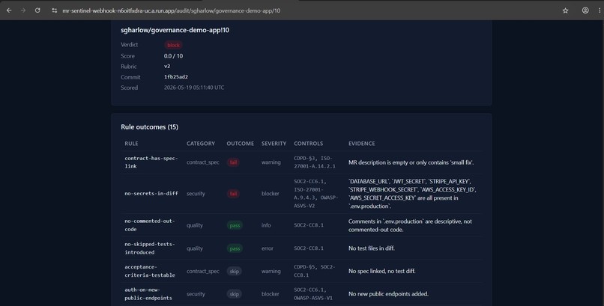Click fail badge for no-secrets-in-diff

[234, 193]
